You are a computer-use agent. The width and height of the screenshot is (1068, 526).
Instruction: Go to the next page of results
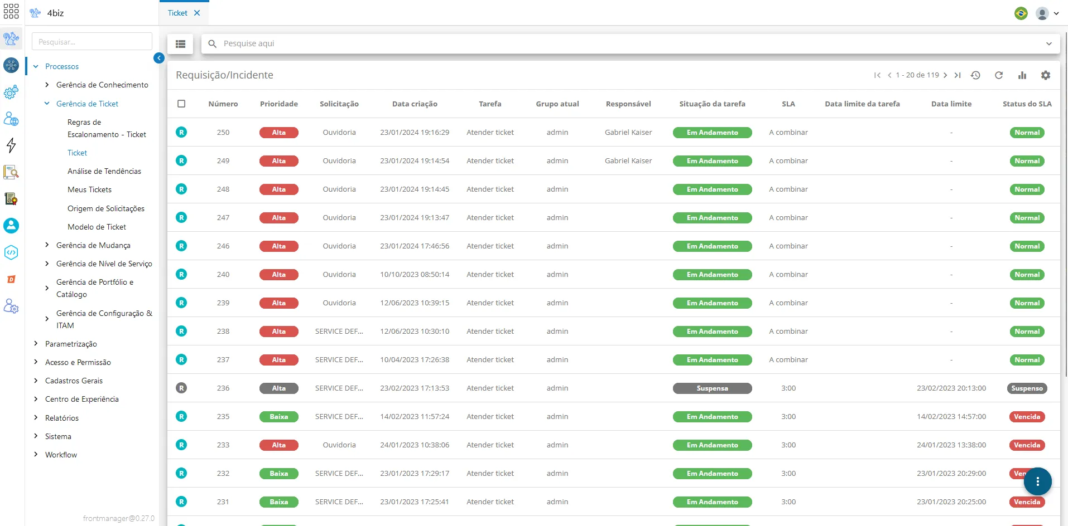click(x=945, y=75)
